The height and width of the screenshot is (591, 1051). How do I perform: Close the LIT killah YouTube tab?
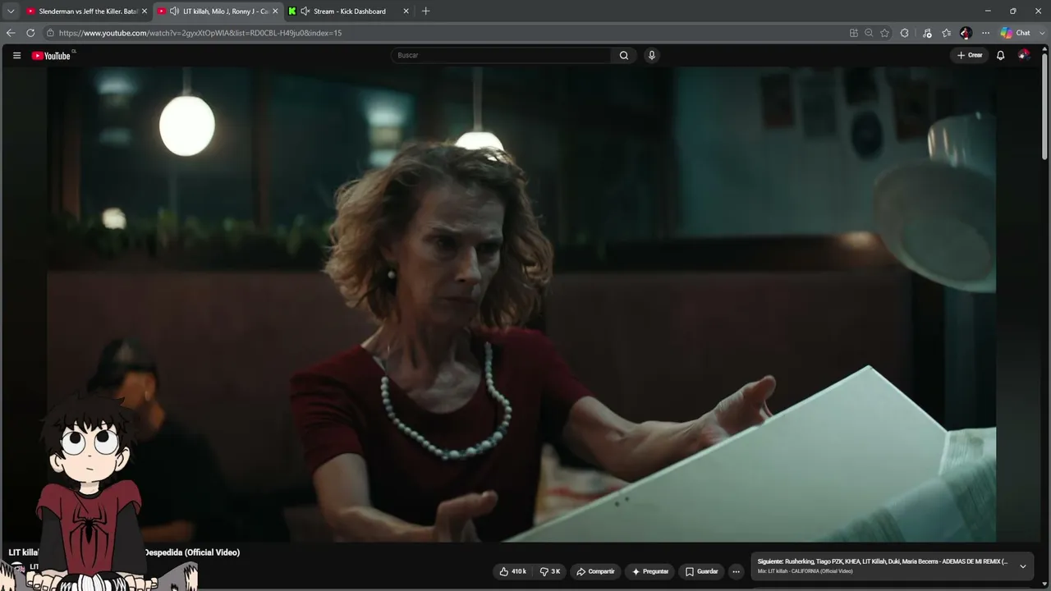275,11
